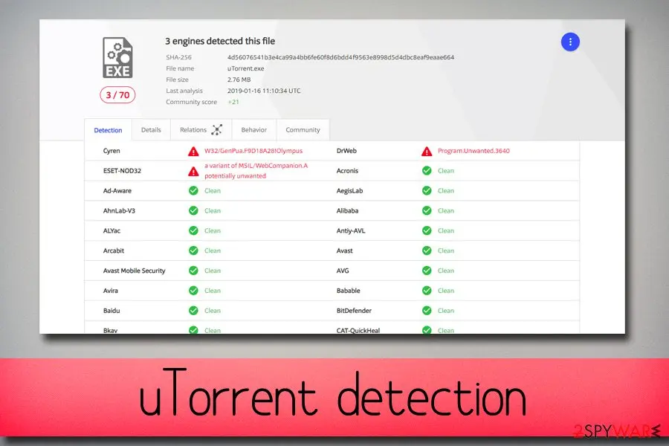Click the Avira engine name

(111, 291)
